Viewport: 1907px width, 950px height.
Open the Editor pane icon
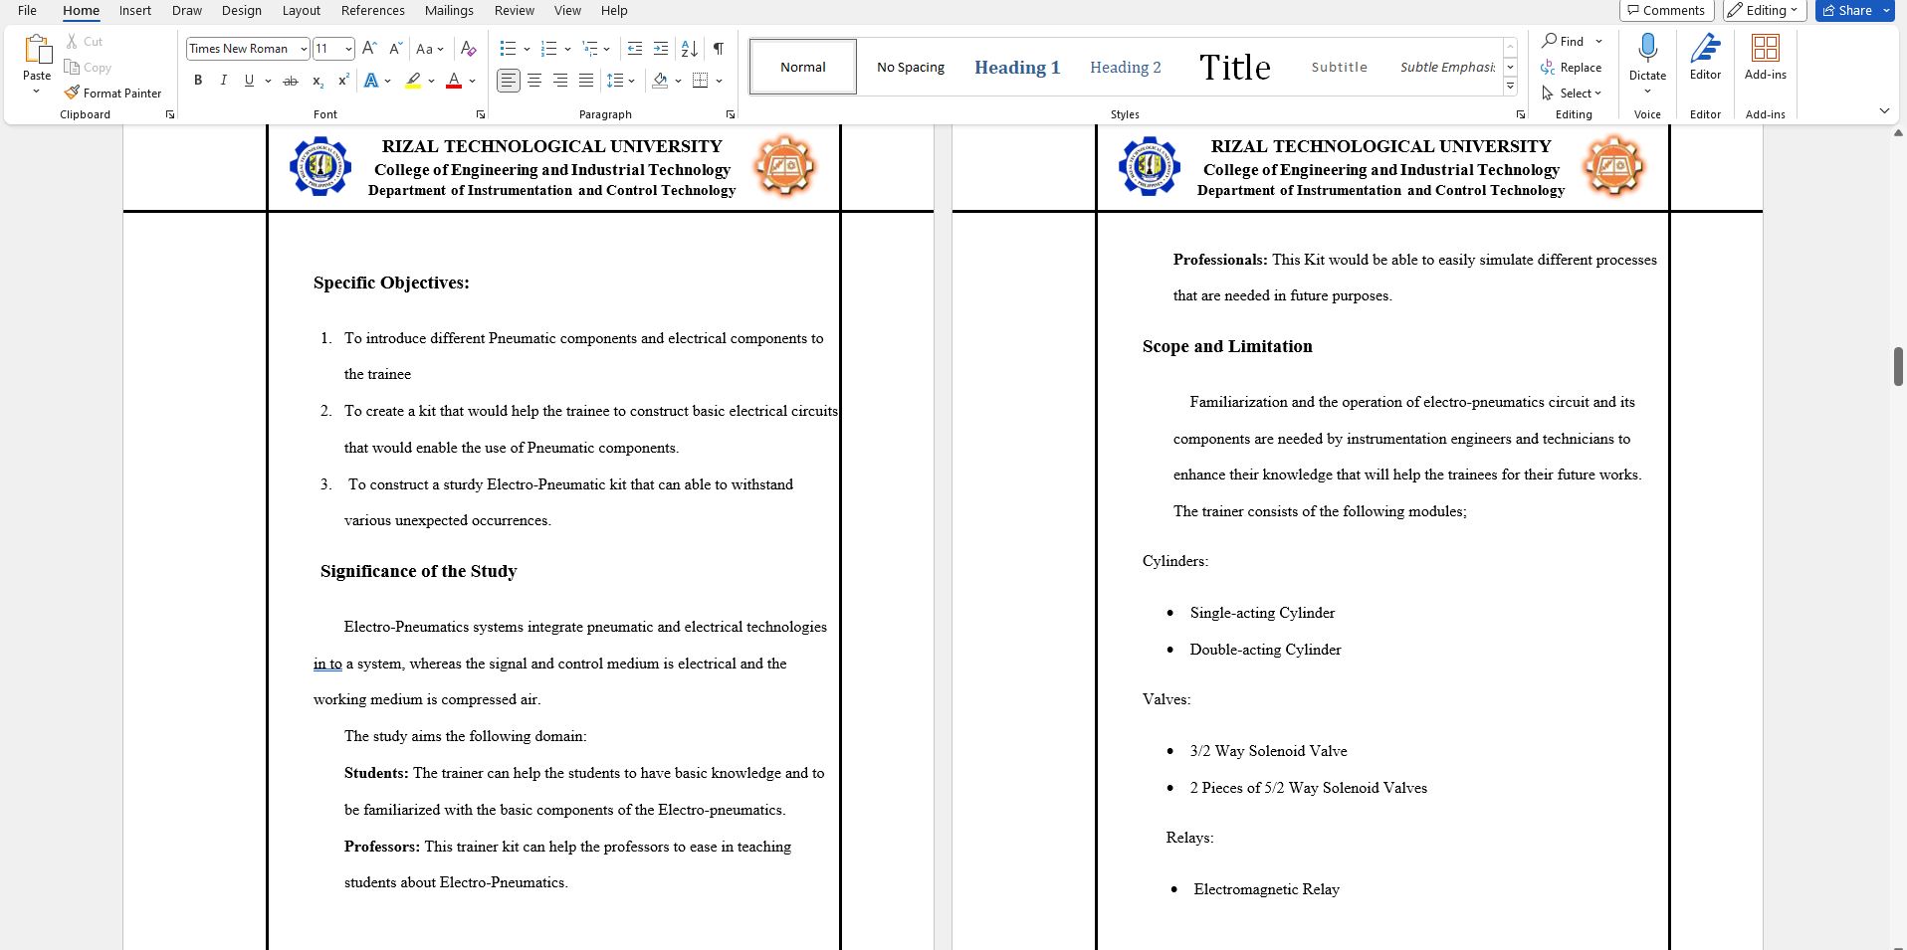(1705, 48)
